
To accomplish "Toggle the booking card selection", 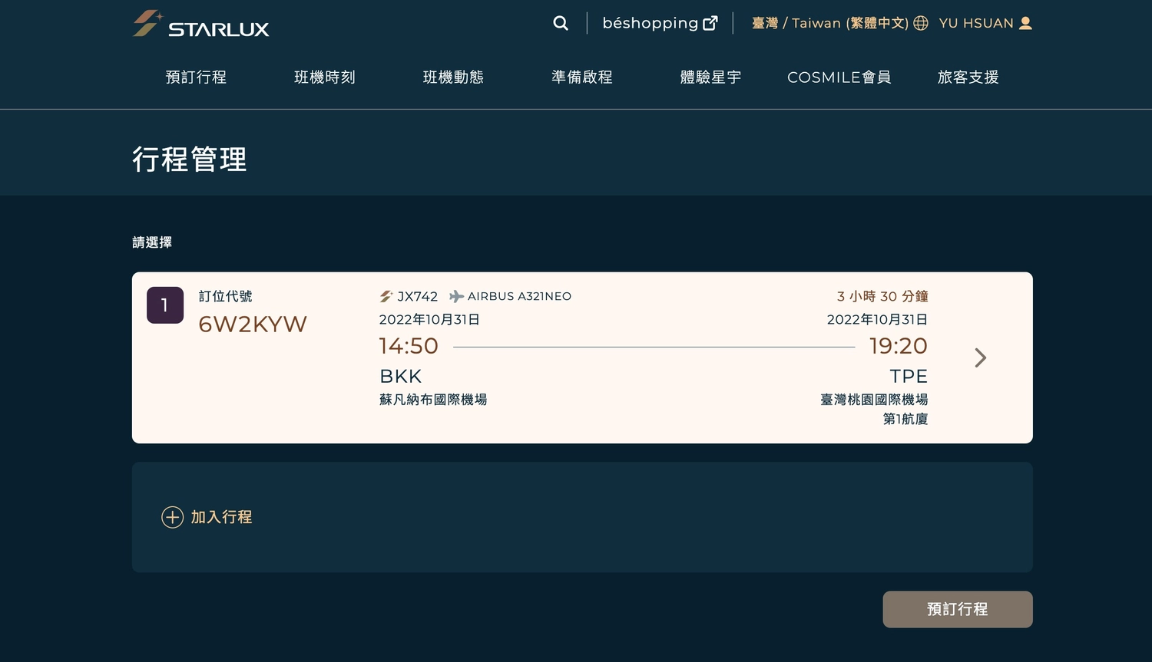I will [x=582, y=357].
